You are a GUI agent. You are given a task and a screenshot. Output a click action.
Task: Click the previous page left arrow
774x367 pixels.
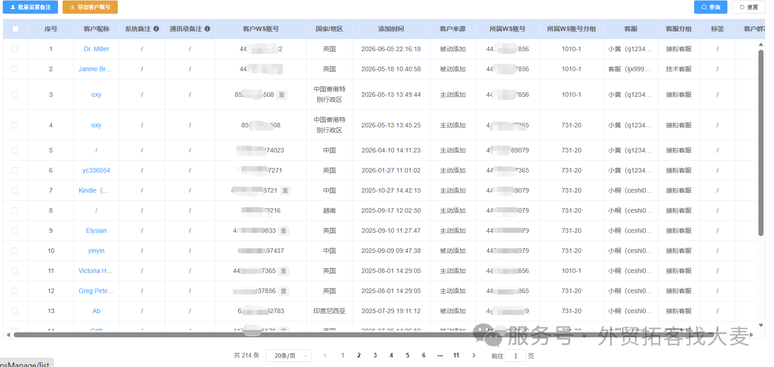[325, 356]
